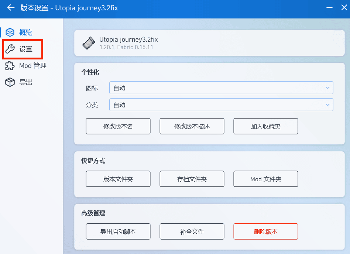The height and width of the screenshot is (254, 350).
Task: Click the 设置 wrench icon
Action: pyautogui.click(x=10, y=49)
